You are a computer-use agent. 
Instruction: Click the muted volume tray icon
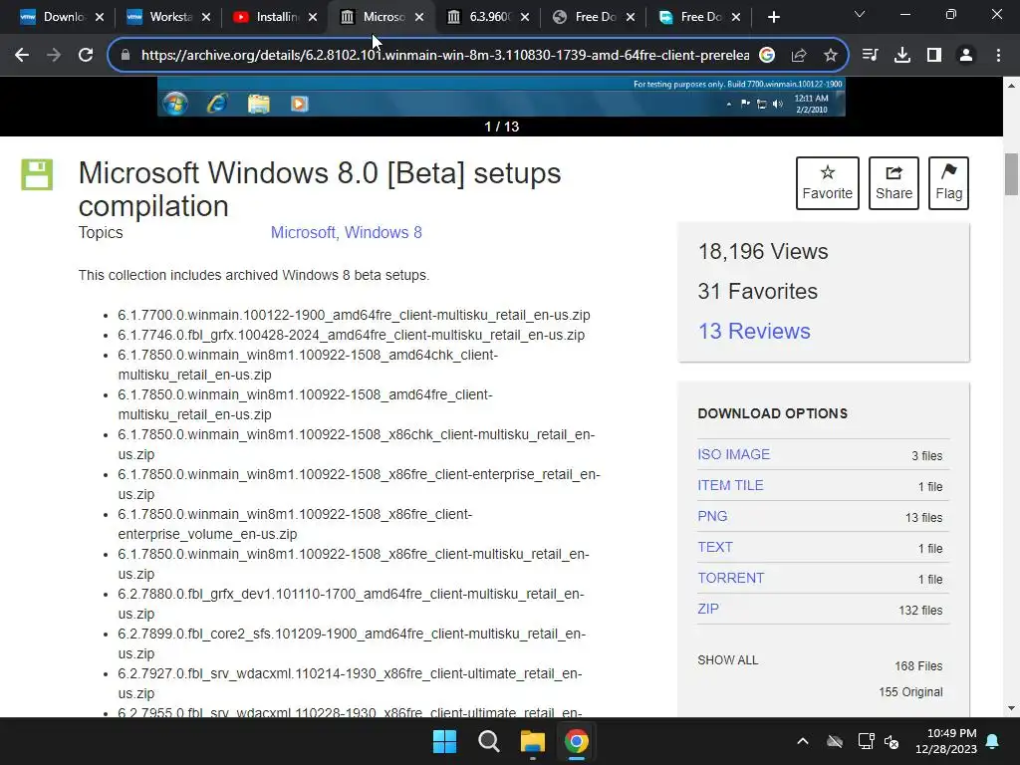pyautogui.click(x=892, y=741)
